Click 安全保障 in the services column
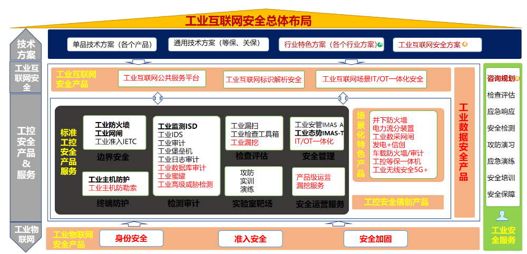 (501, 194)
